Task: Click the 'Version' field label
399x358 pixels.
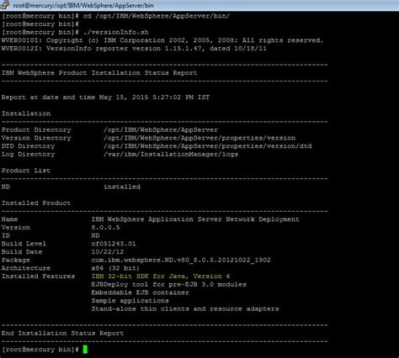Action: (16, 227)
